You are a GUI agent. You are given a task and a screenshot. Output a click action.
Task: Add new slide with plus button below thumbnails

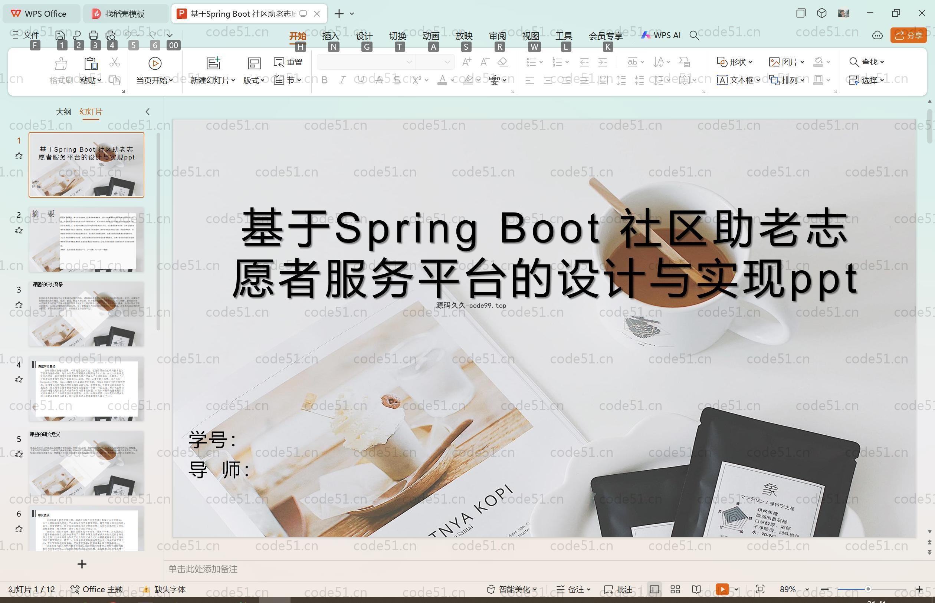(x=82, y=564)
